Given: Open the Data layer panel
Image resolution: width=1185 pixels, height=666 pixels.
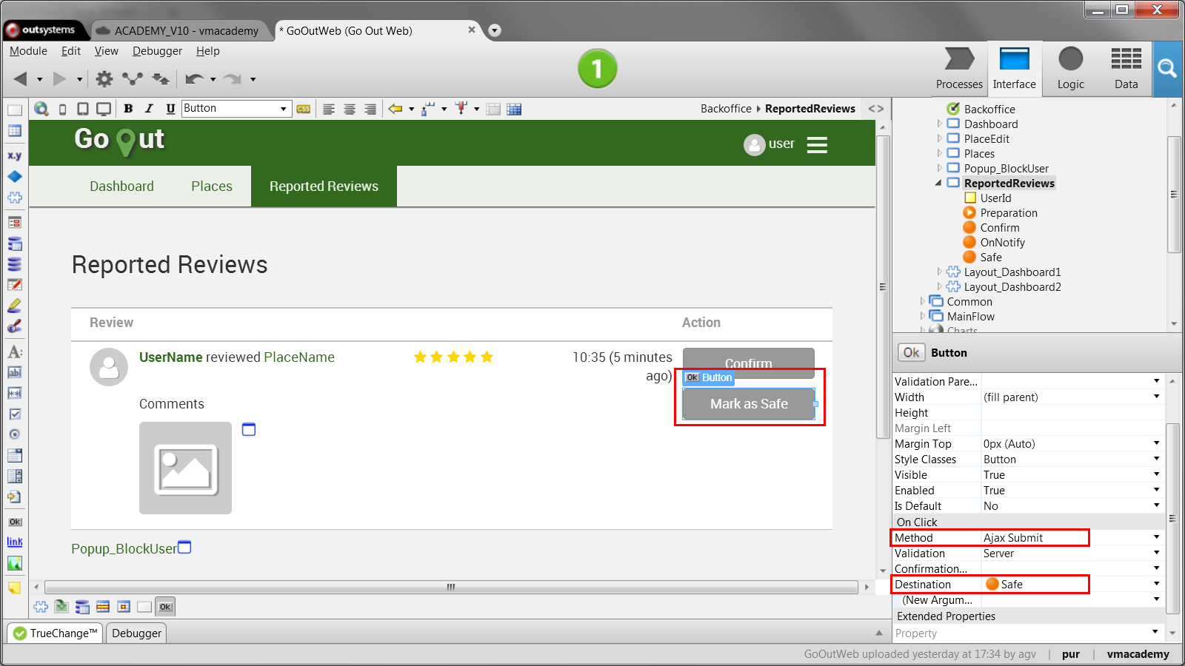Looking at the screenshot, I should click(x=1126, y=68).
